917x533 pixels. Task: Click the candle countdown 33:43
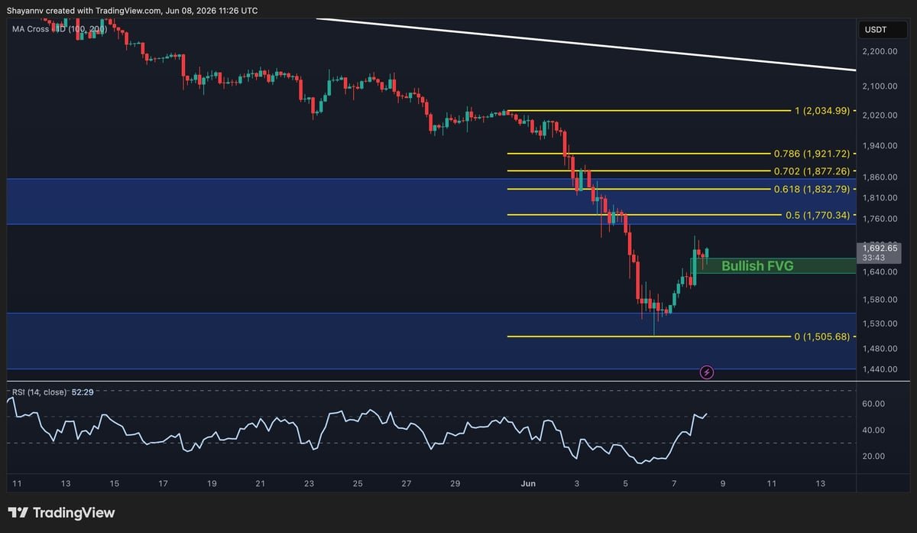click(x=874, y=258)
